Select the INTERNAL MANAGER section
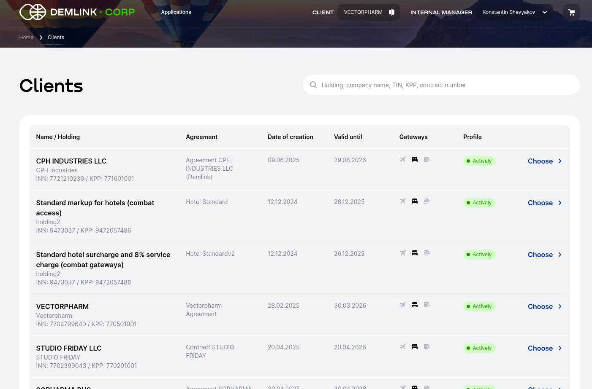 coord(441,12)
